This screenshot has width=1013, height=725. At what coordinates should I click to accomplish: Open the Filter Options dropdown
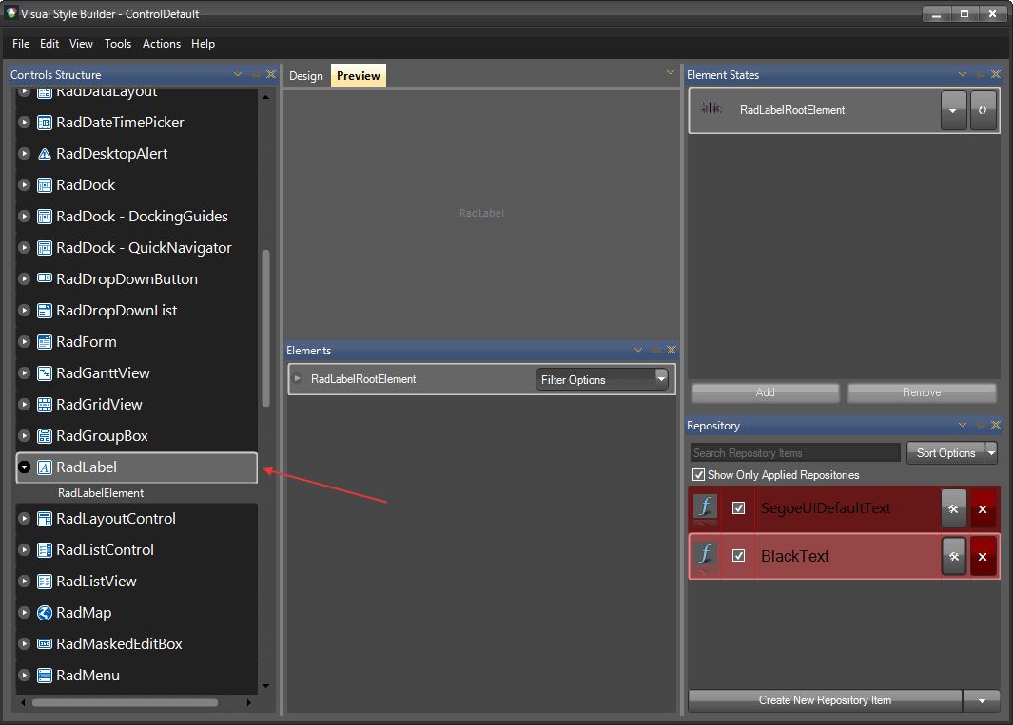661,379
